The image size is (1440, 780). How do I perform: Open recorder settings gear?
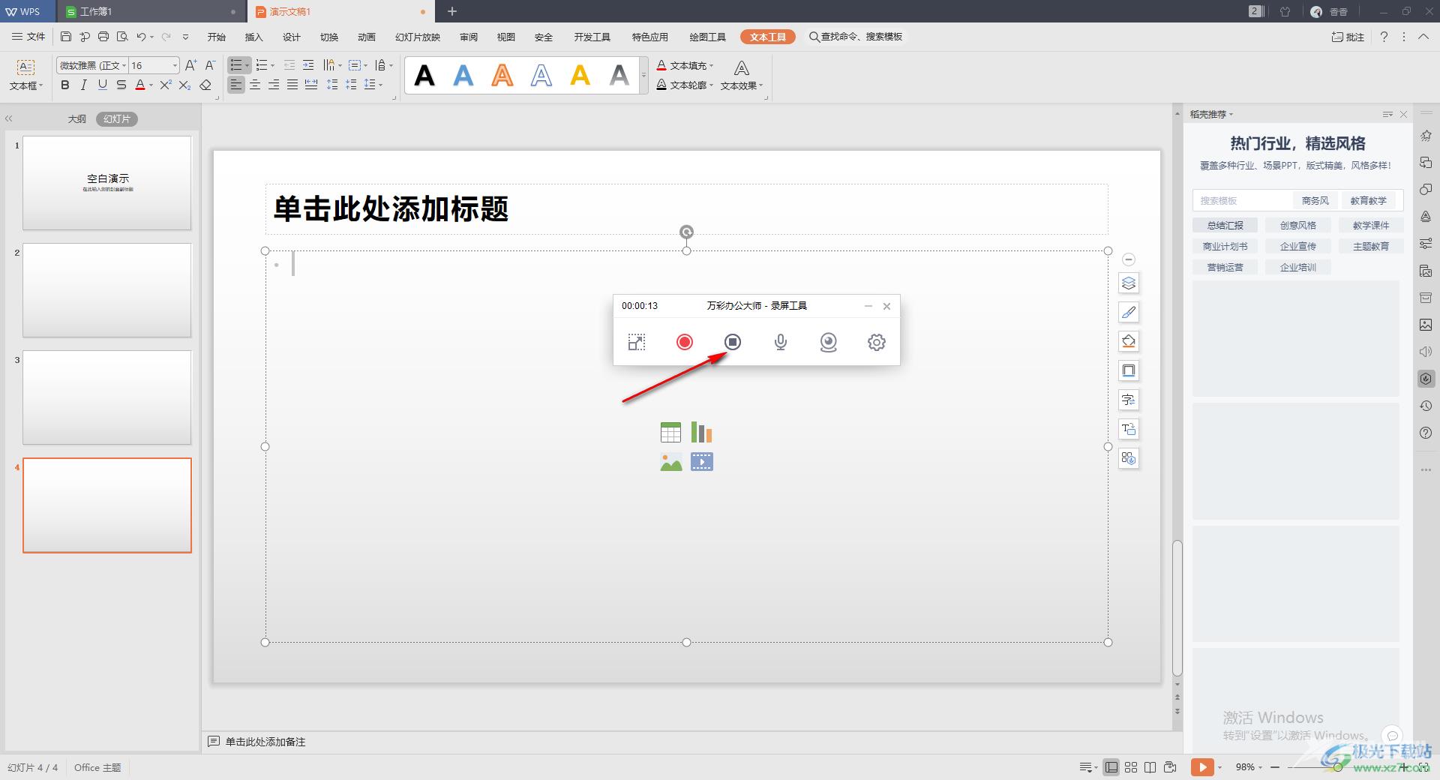point(876,342)
